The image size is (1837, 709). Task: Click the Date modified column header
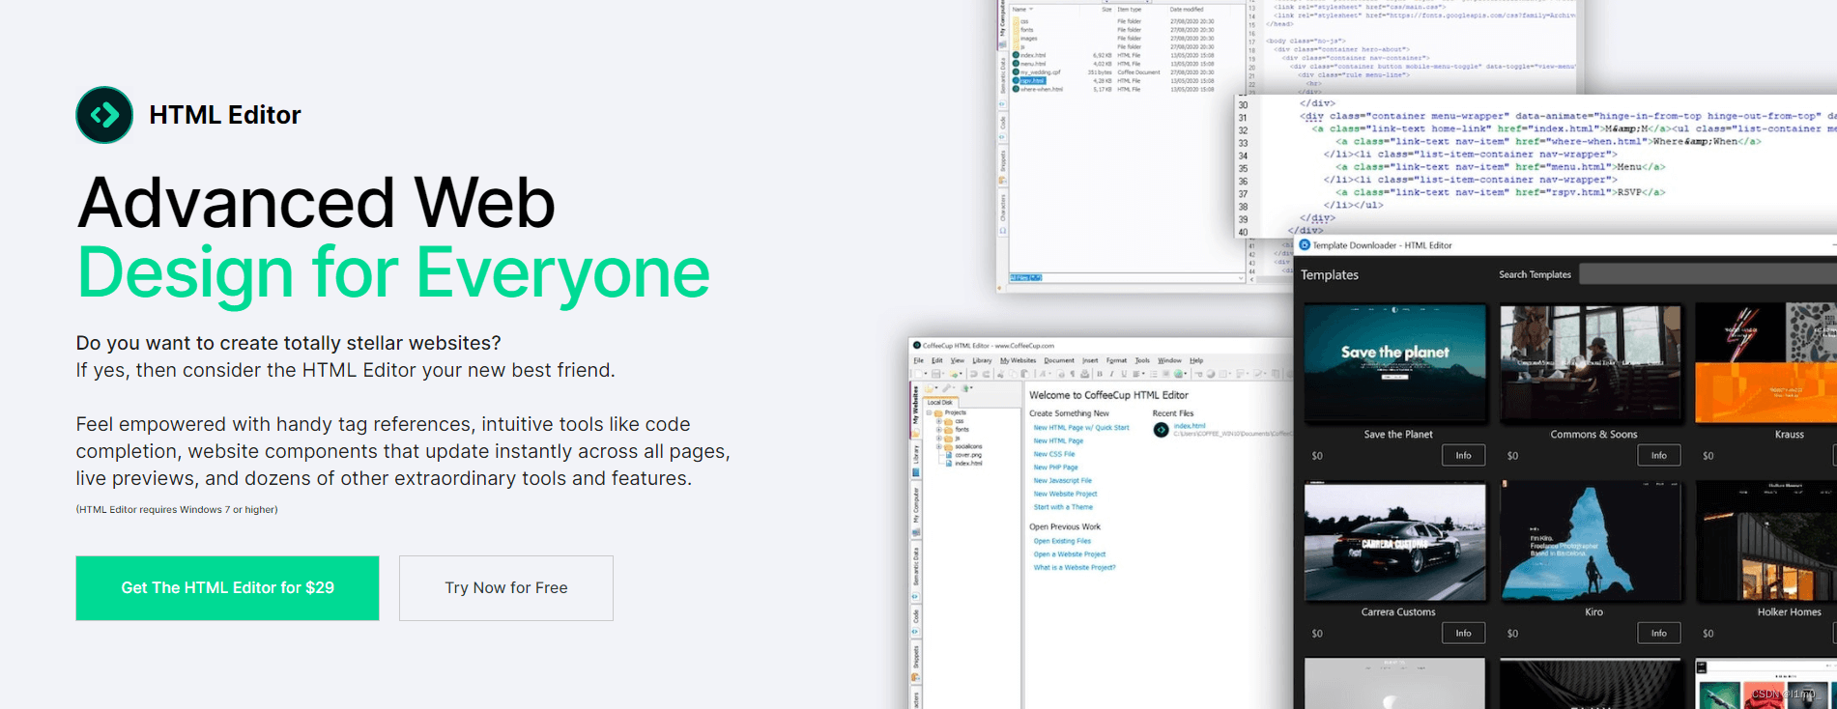[1187, 10]
